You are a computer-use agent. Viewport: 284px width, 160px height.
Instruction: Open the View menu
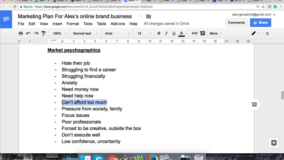point(44,24)
